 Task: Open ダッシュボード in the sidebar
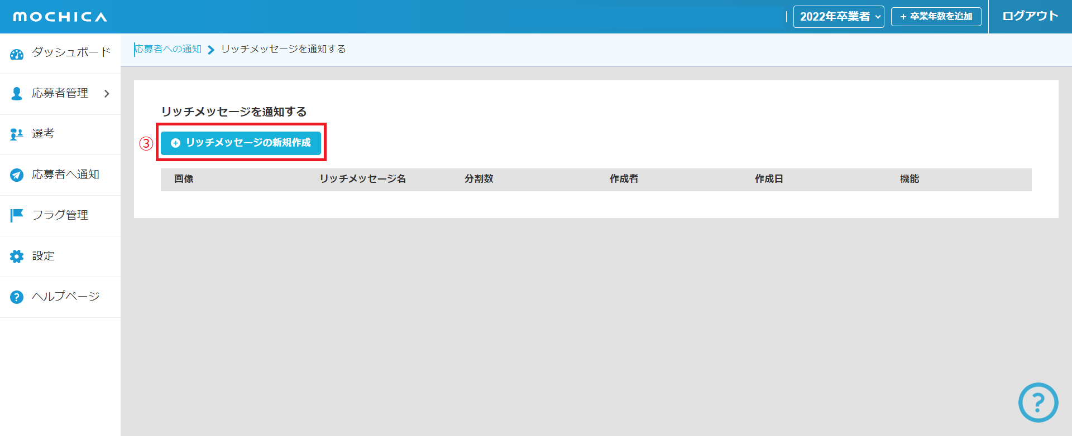point(71,52)
